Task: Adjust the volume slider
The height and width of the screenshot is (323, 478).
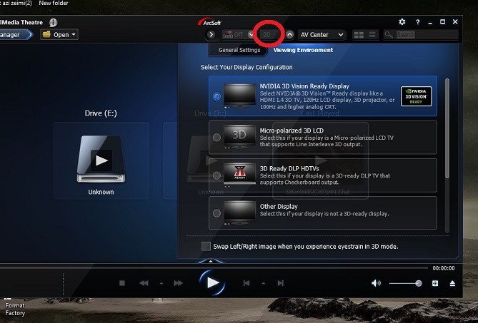Action: (x=405, y=283)
